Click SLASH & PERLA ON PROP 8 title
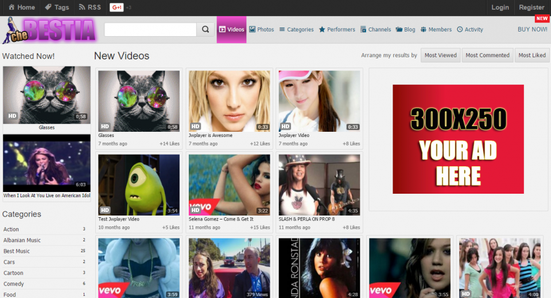 [306, 219]
